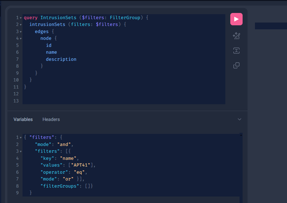Fold the query at line 1

coord(20,18)
